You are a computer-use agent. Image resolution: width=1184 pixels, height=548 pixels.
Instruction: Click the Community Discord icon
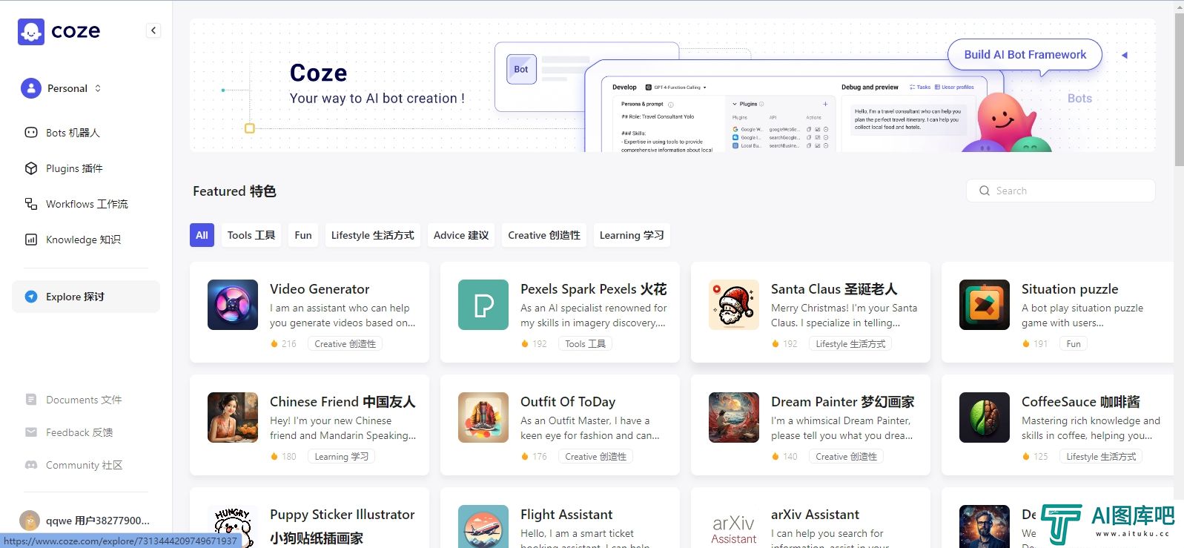[x=31, y=465]
